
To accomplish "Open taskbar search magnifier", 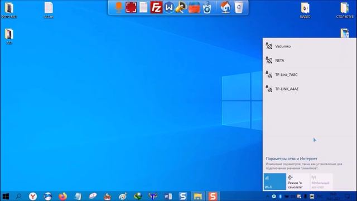I will 18,196.
